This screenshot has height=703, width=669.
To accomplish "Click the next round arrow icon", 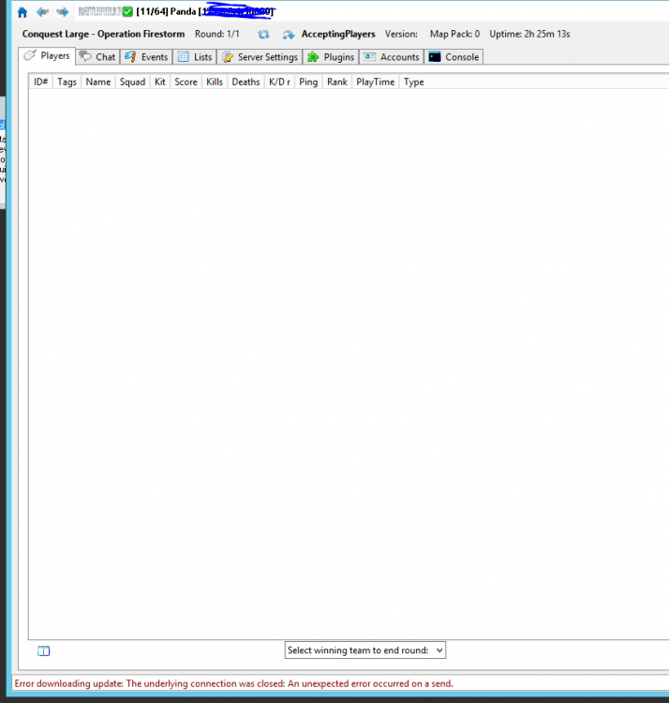I will 289,34.
